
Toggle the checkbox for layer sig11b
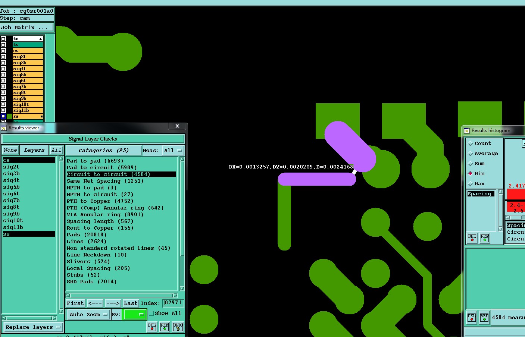pyautogui.click(x=3, y=110)
